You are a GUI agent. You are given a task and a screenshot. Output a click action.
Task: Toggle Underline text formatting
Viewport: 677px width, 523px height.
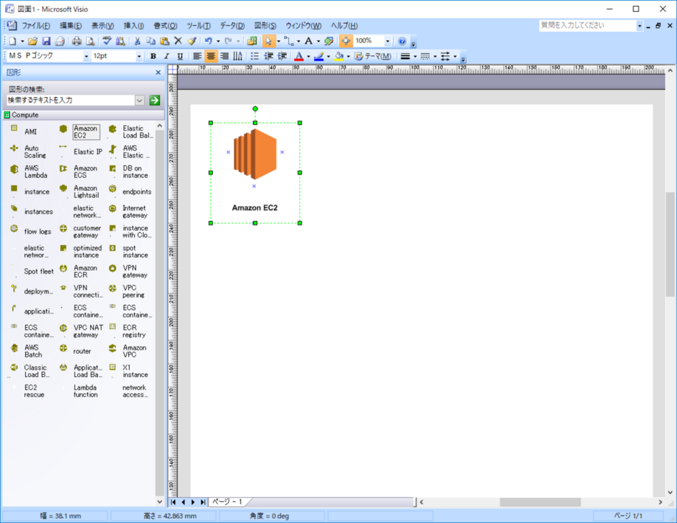[x=180, y=56]
